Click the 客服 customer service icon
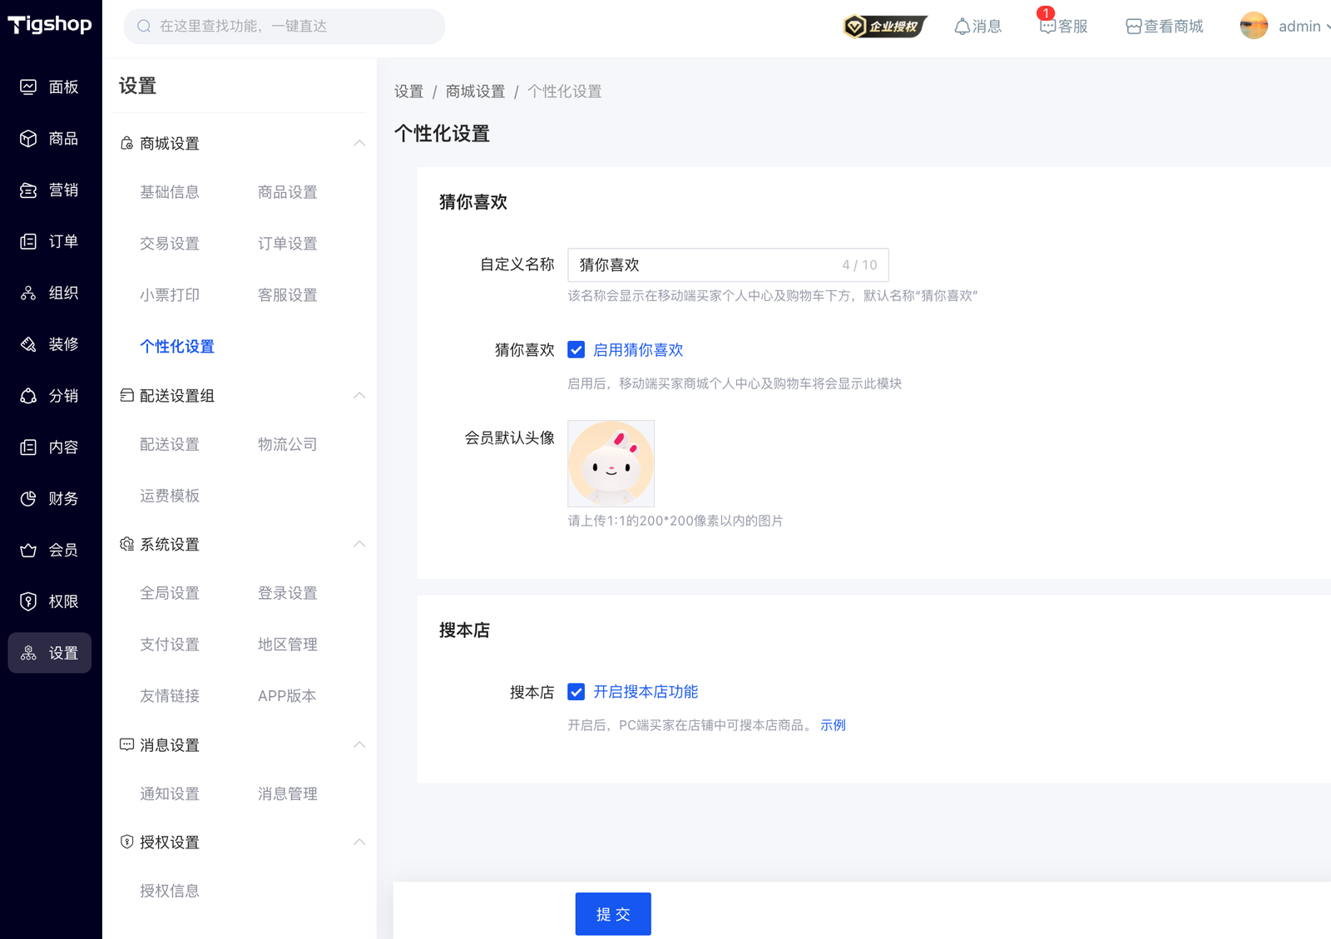Viewport: 1331px width, 939px height. (1048, 27)
